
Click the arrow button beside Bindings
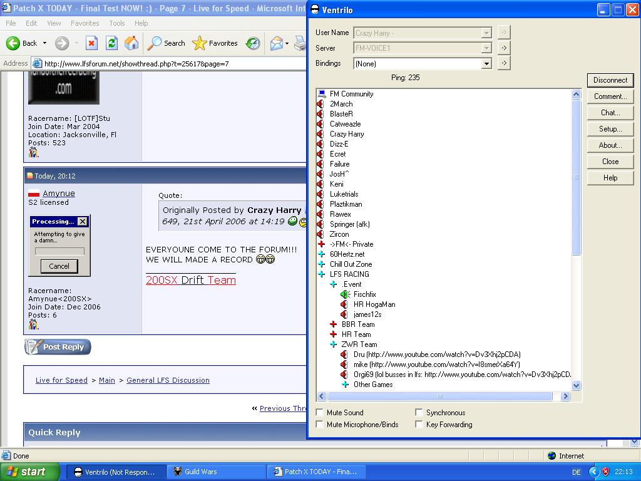click(x=504, y=63)
